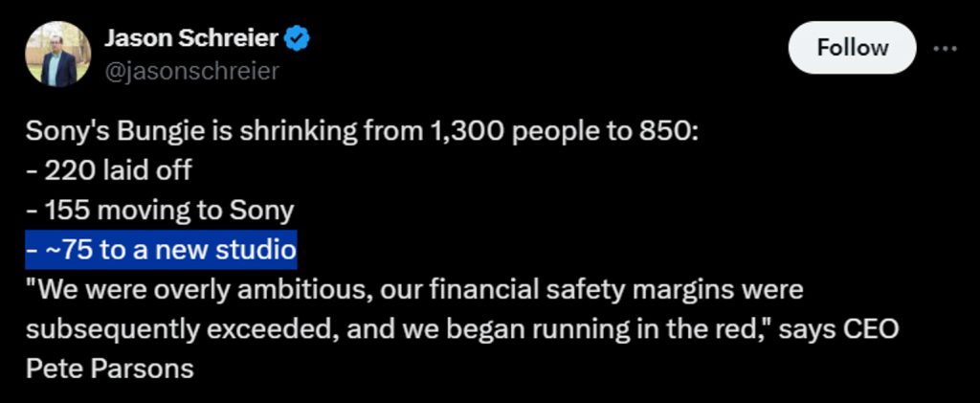Open Jason Schreier's profile picture

(x=57, y=55)
